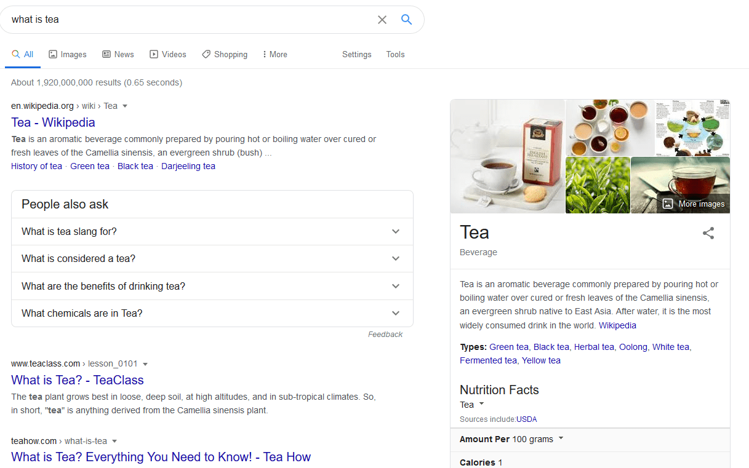This screenshot has width=749, height=468.
Task: Open the Black tea sitelink under Wikipedia
Action: [135, 166]
